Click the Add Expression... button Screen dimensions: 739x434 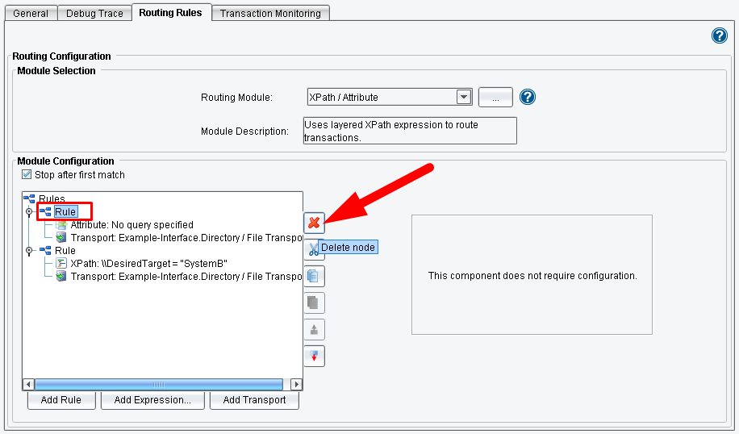tap(152, 400)
